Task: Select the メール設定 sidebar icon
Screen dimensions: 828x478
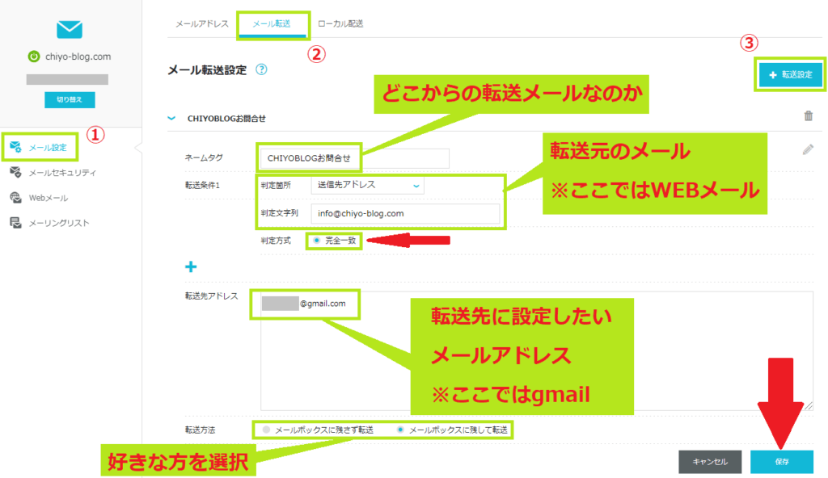Action: tap(40, 149)
